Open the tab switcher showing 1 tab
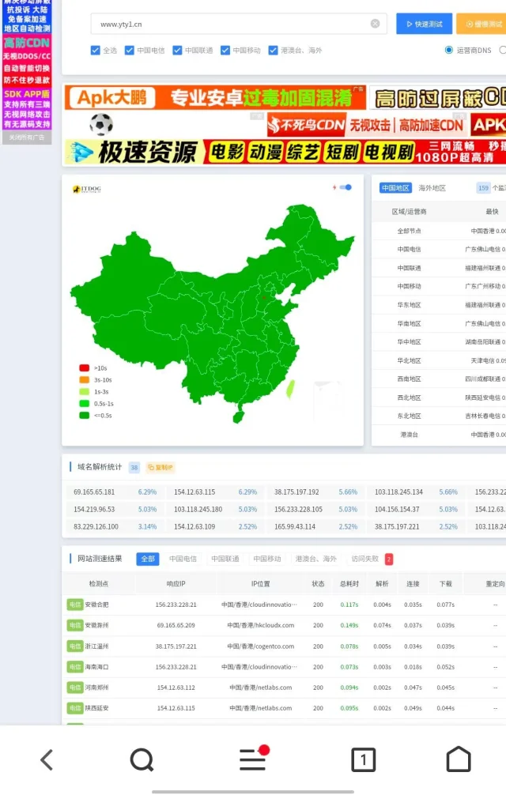 click(x=363, y=760)
